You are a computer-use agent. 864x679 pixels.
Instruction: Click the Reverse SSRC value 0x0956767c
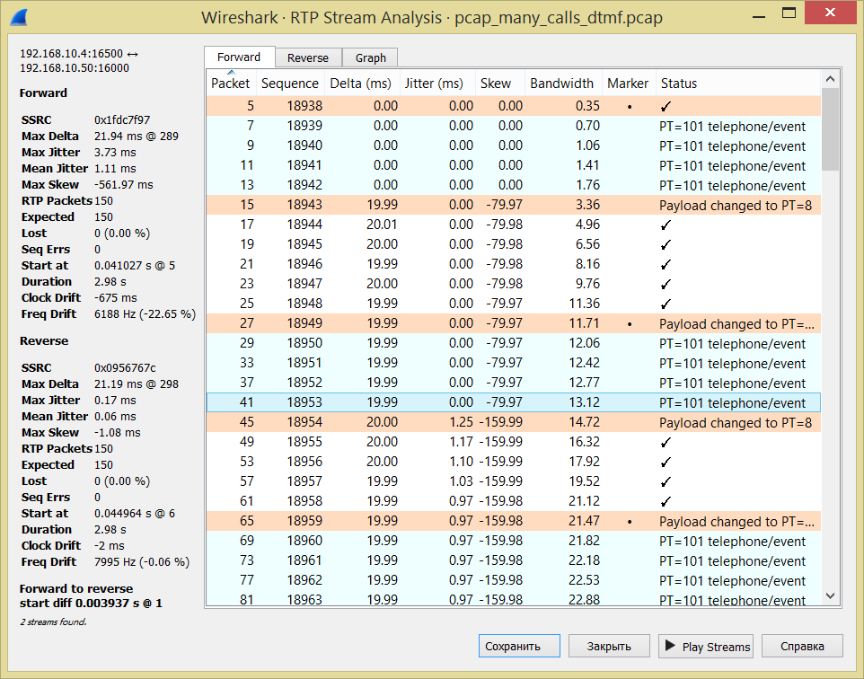(x=125, y=368)
